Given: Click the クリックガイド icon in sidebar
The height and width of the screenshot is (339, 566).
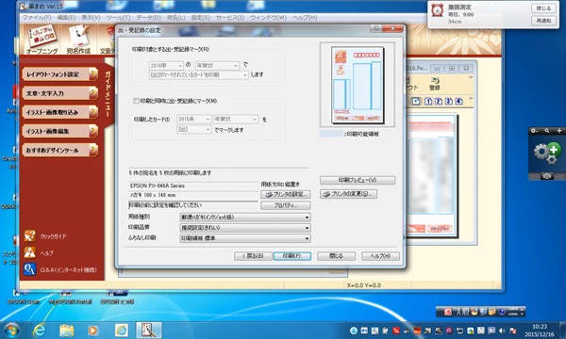Looking at the screenshot, I should tap(29, 236).
